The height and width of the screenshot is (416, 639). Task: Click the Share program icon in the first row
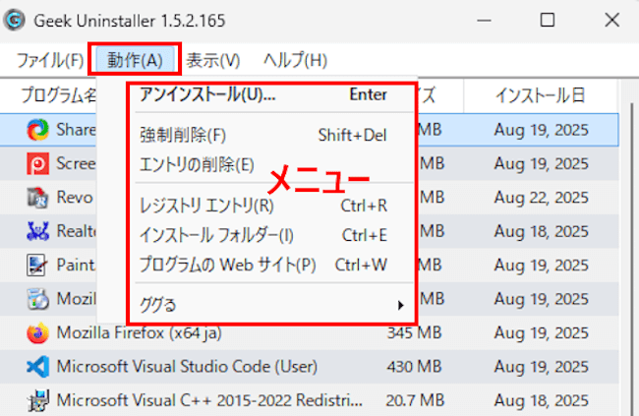point(38,130)
